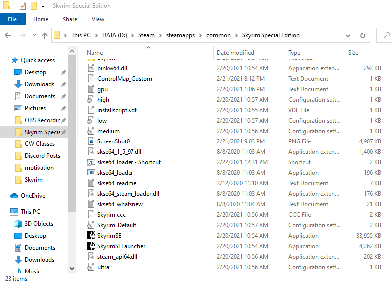Click the SkyrimSE application icon

click(x=91, y=236)
